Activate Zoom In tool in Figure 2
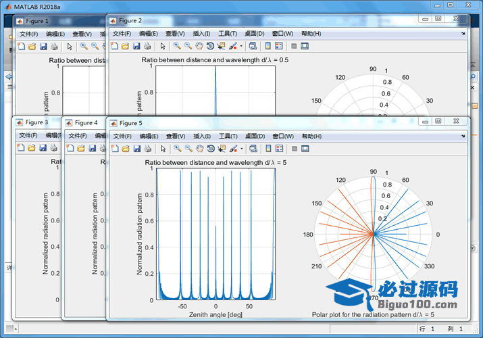The height and width of the screenshot is (338, 483). coord(177,46)
